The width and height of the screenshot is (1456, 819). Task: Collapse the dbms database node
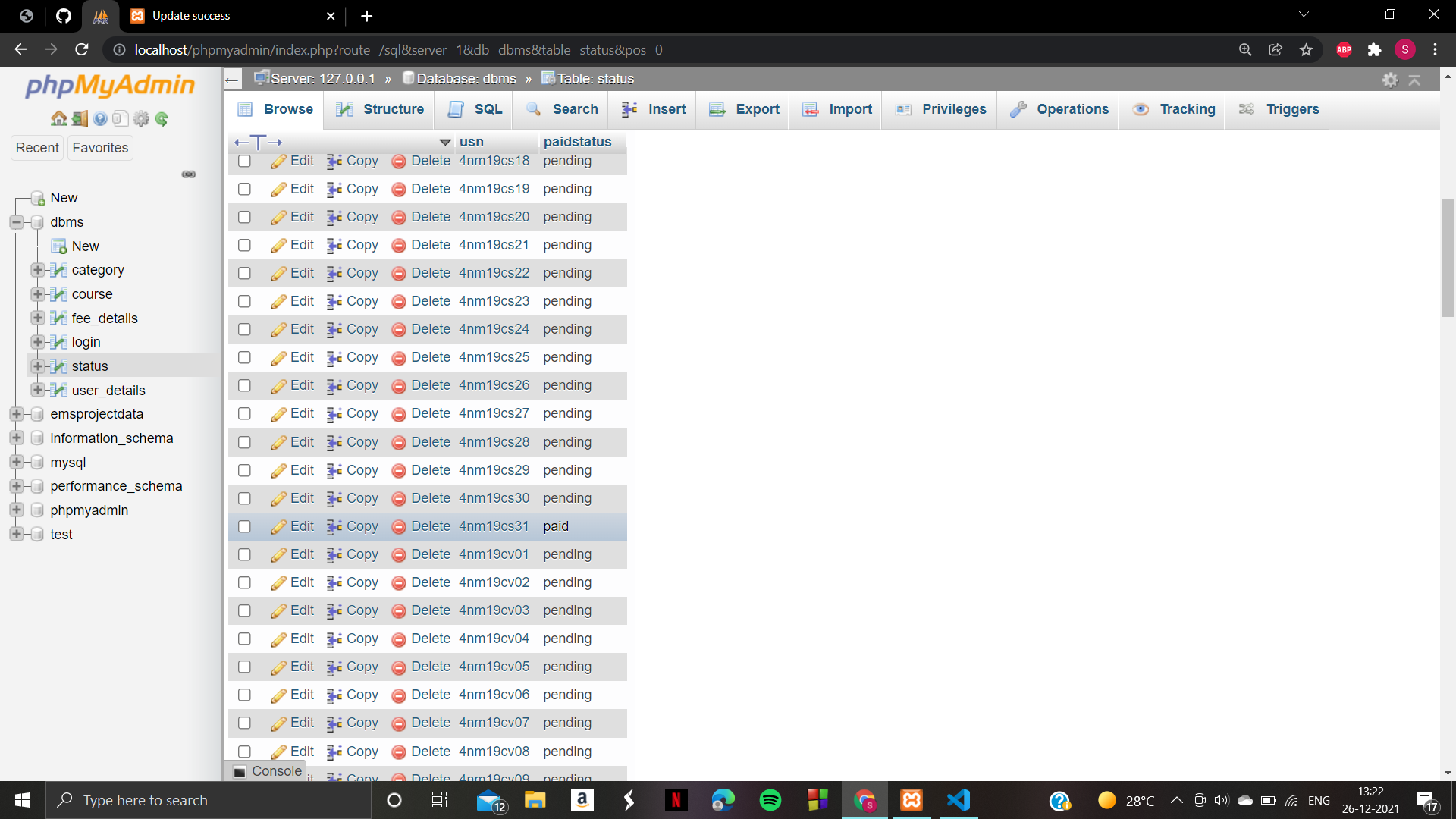pos(17,222)
